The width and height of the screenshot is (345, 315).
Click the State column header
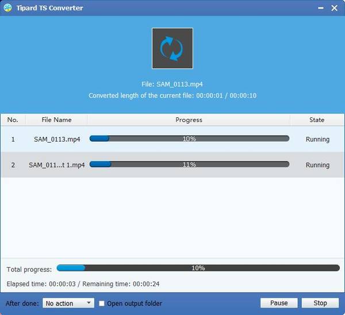pyautogui.click(x=317, y=120)
